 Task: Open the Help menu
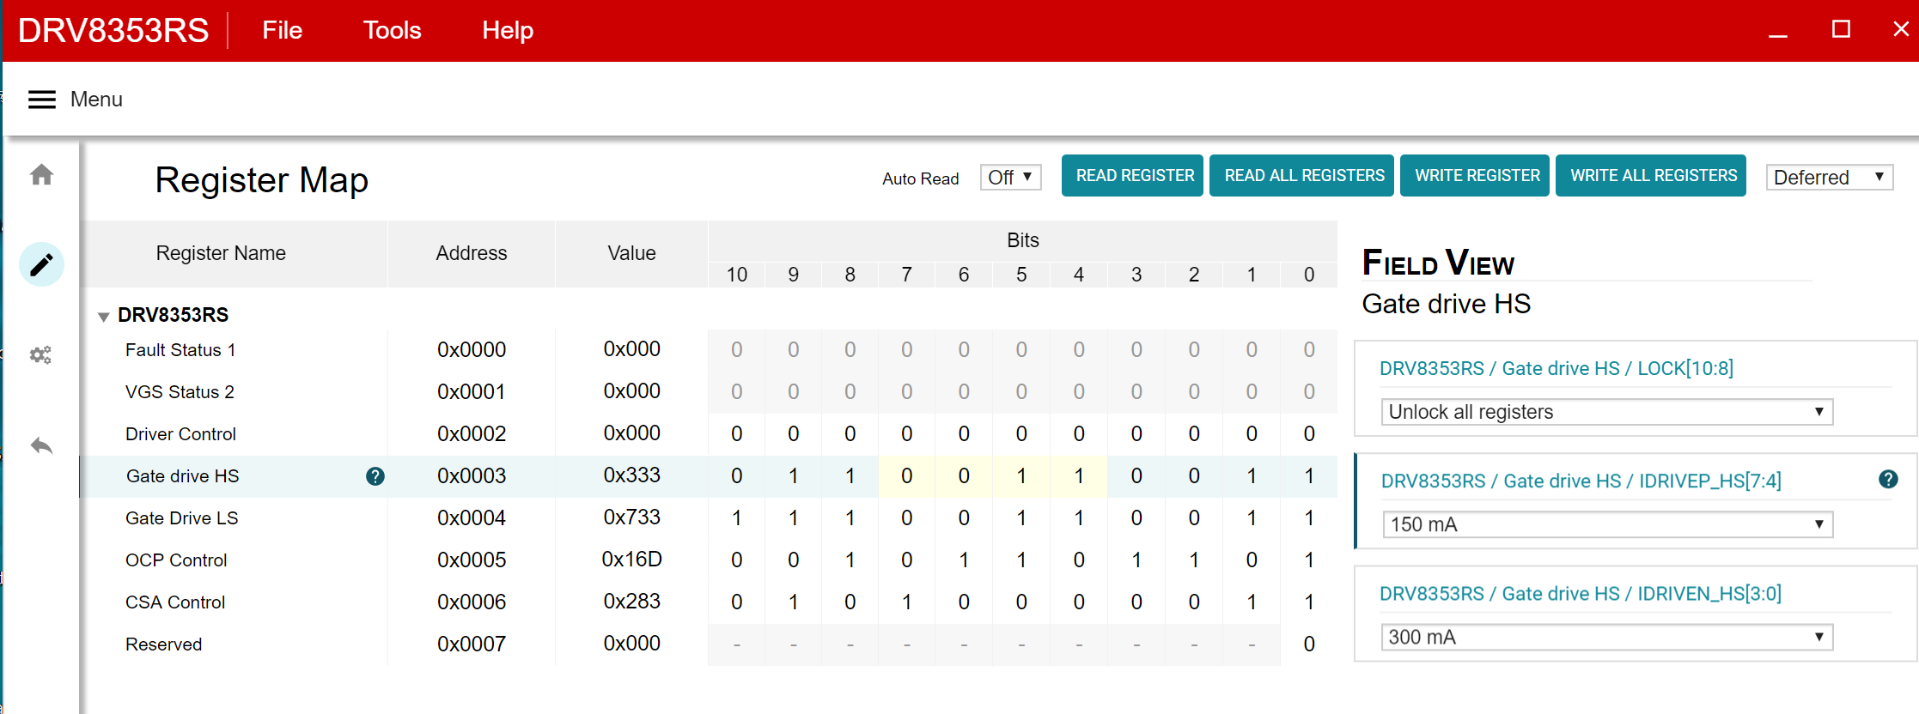pyautogui.click(x=508, y=31)
